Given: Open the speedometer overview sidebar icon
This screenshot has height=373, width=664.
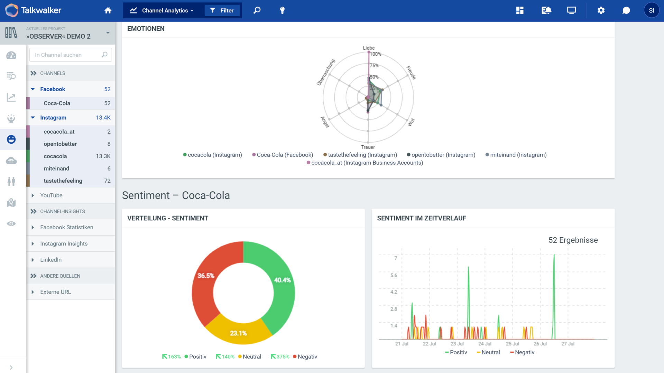Looking at the screenshot, I should click(11, 55).
